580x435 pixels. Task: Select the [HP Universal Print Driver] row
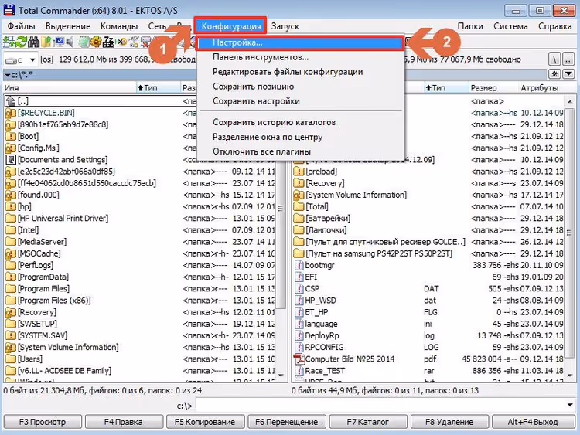[x=140, y=219]
